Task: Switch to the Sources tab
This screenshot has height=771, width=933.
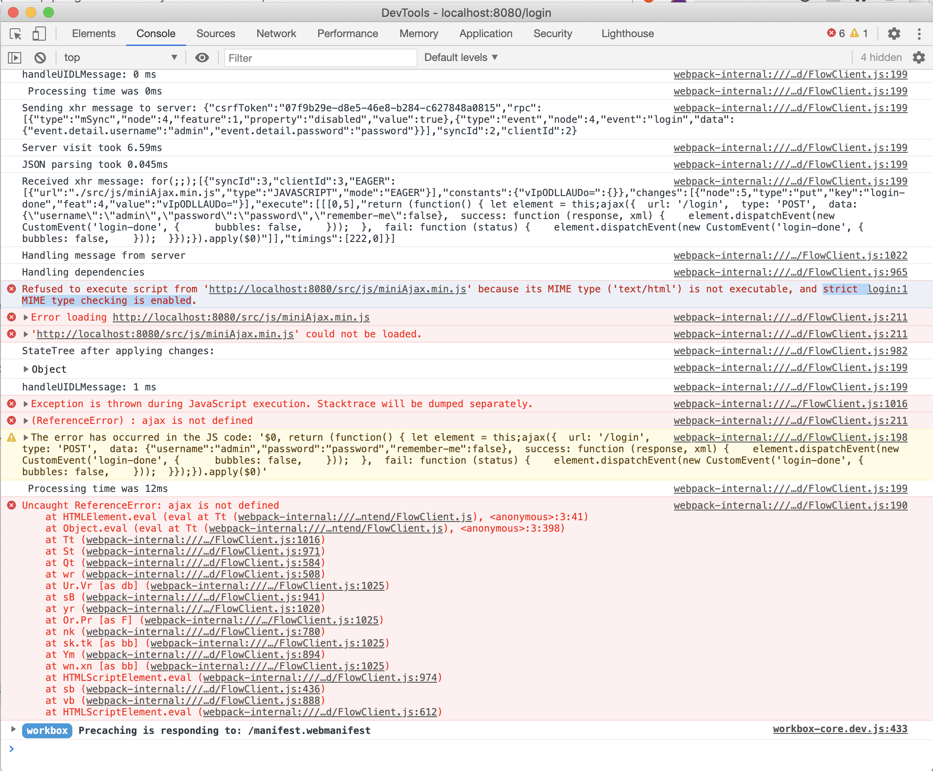Action: [x=216, y=34]
